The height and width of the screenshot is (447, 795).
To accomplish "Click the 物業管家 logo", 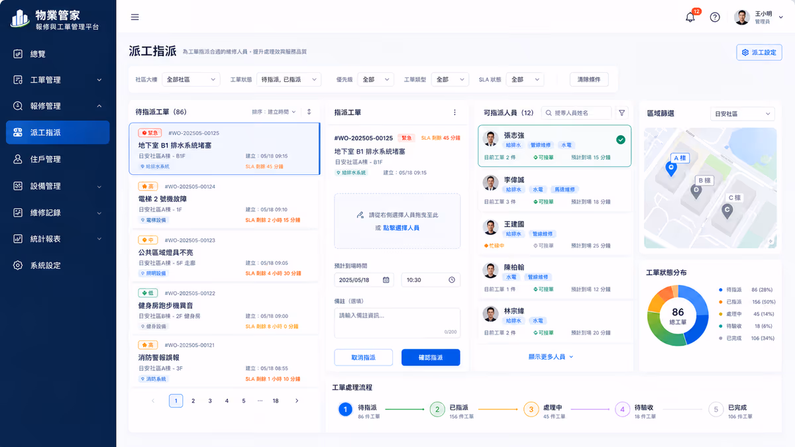I will coord(21,19).
